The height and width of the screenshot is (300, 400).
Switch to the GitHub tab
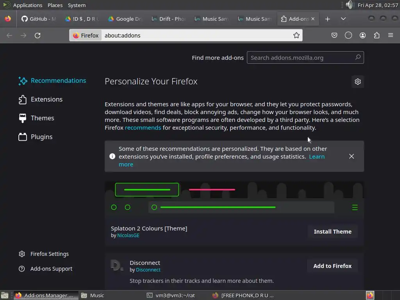coord(39,19)
